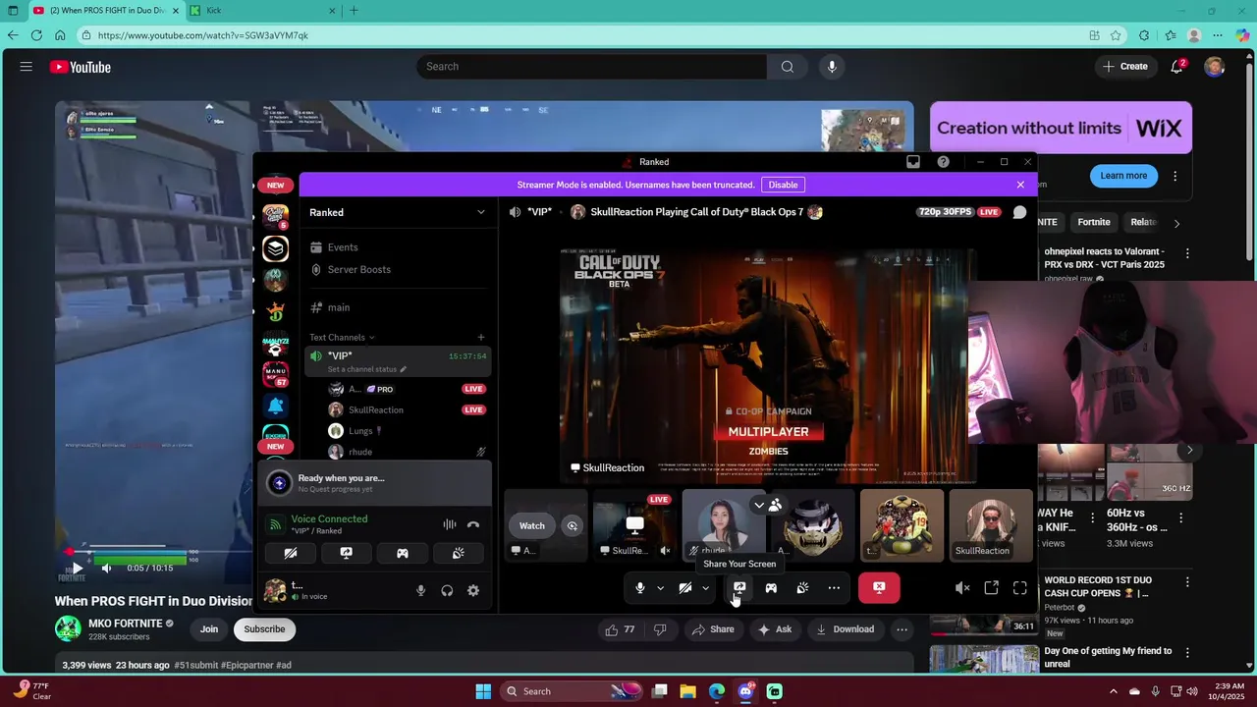Screen dimensions: 1257x707
Task: Click the icon next to Watch button
Action: [x=573, y=526]
